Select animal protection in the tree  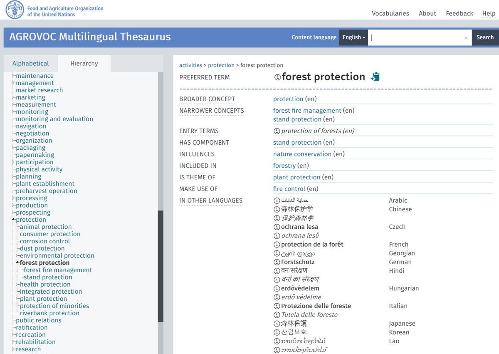[x=46, y=227]
